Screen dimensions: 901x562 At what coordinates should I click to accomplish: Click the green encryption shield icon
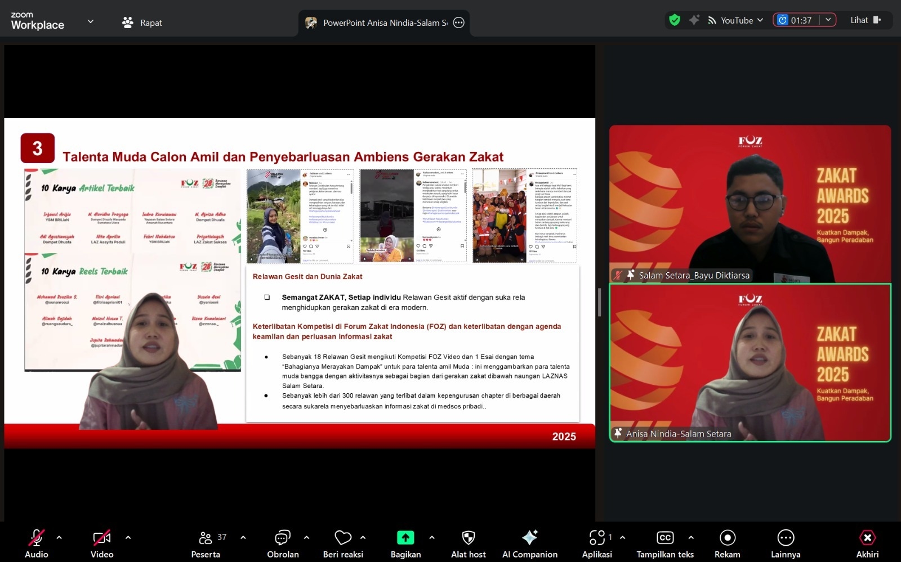(675, 20)
